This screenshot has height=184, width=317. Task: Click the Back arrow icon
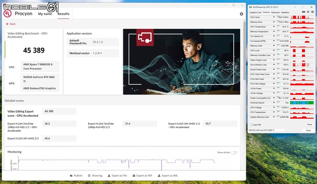[x=7, y=24]
